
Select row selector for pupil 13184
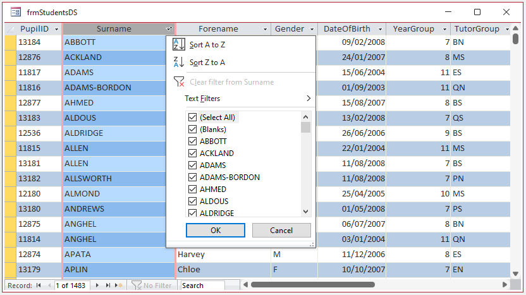pyautogui.click(x=10, y=42)
